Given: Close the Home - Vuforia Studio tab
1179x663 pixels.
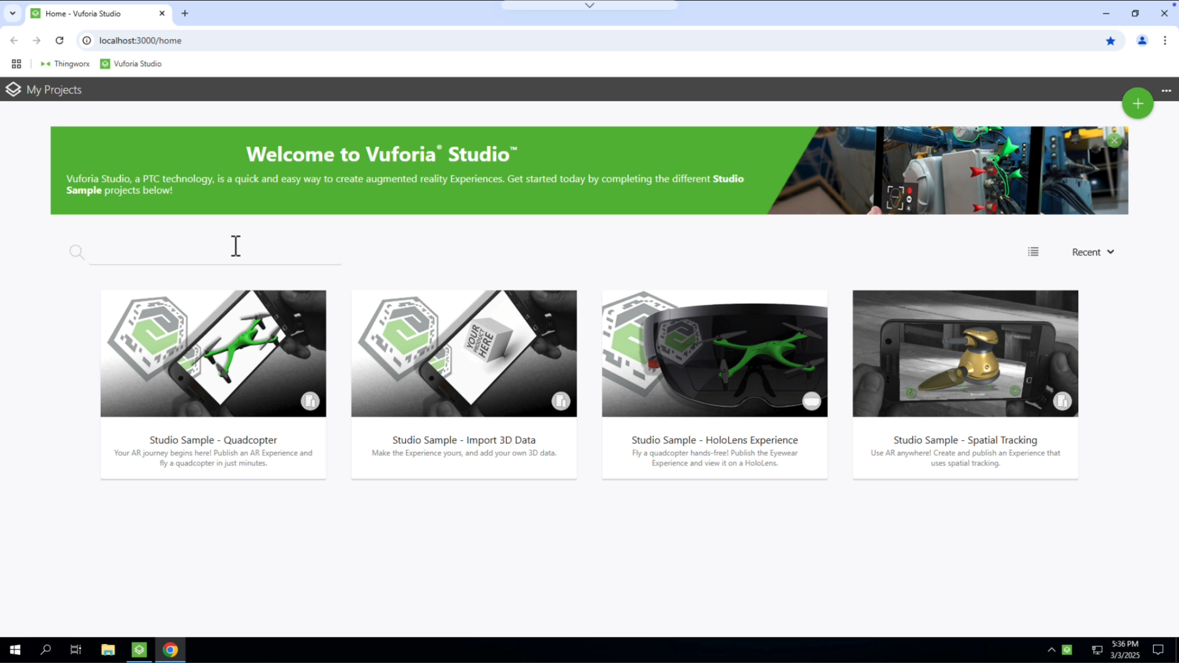Looking at the screenshot, I should 162,14.
